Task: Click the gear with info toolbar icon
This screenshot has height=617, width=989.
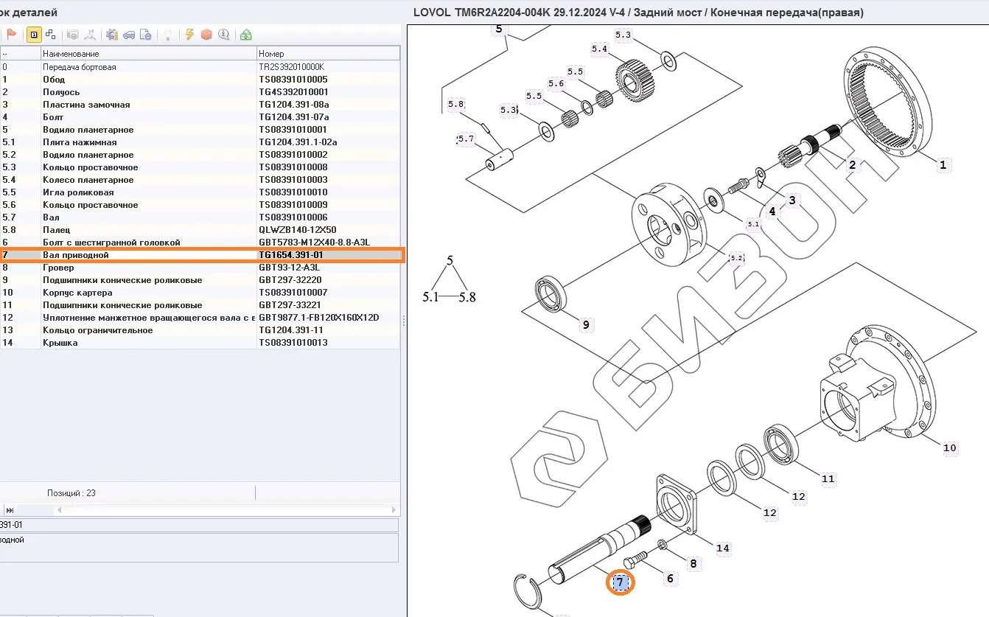Action: [x=112, y=35]
